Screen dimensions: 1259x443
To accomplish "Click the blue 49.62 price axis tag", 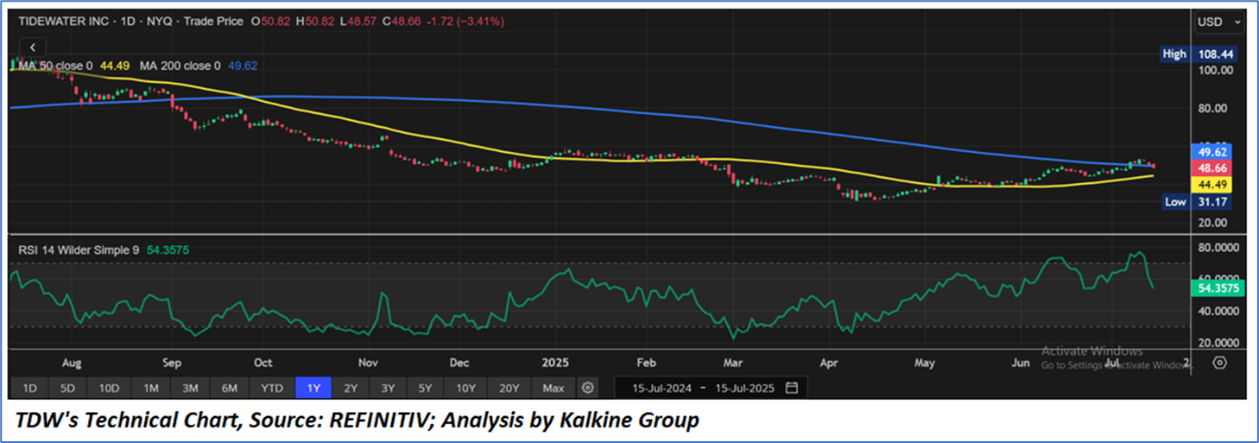I will (1212, 151).
